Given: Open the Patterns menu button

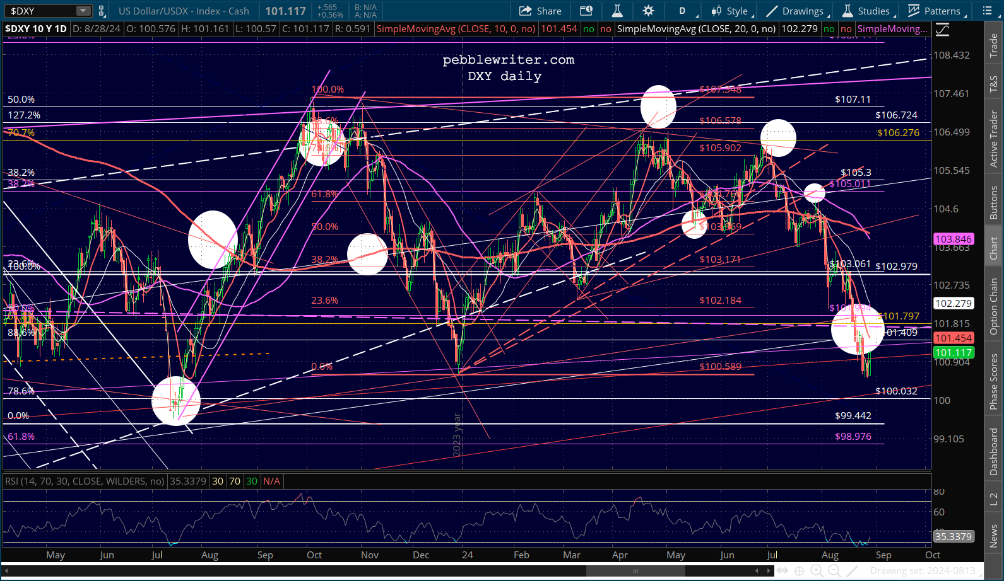Looking at the screenshot, I should (935, 11).
